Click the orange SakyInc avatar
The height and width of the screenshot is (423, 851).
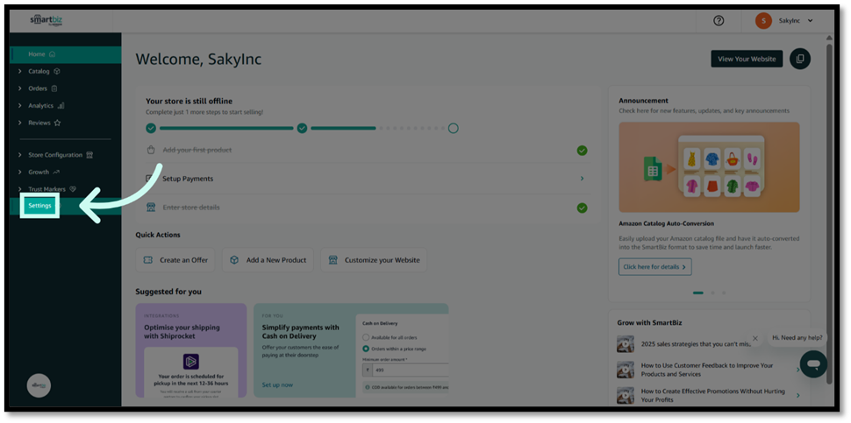762,21
